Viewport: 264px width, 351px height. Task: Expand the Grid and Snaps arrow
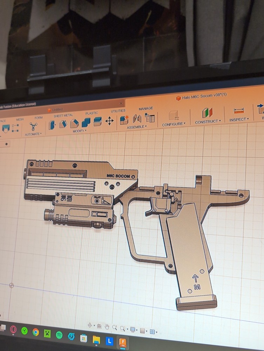(147, 331)
